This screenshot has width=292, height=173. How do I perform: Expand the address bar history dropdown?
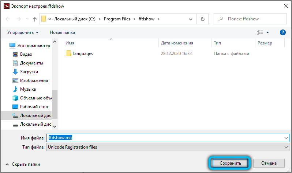coord(191,19)
